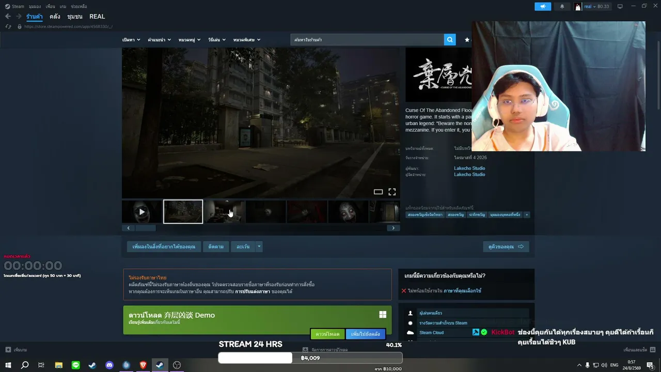The image size is (661, 372).
Task: Click the สยองขวัญเชิงจิตวิทยา tag
Action: [x=425, y=214]
